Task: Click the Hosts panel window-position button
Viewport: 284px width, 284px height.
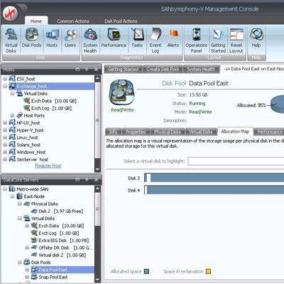Action: [x=77, y=70]
